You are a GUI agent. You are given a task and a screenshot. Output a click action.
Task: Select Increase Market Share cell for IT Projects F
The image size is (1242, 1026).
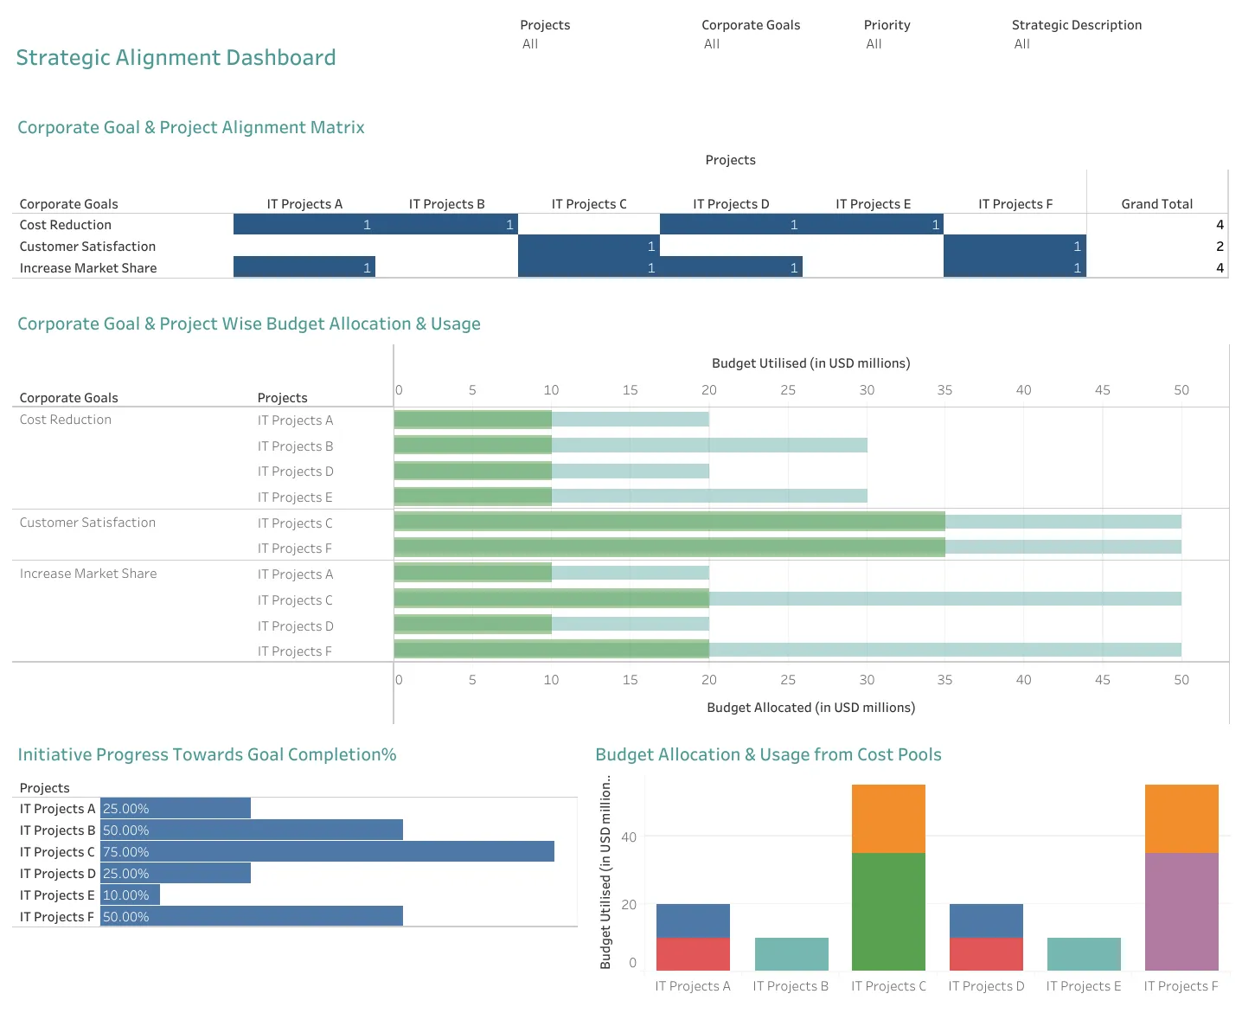click(x=1015, y=267)
